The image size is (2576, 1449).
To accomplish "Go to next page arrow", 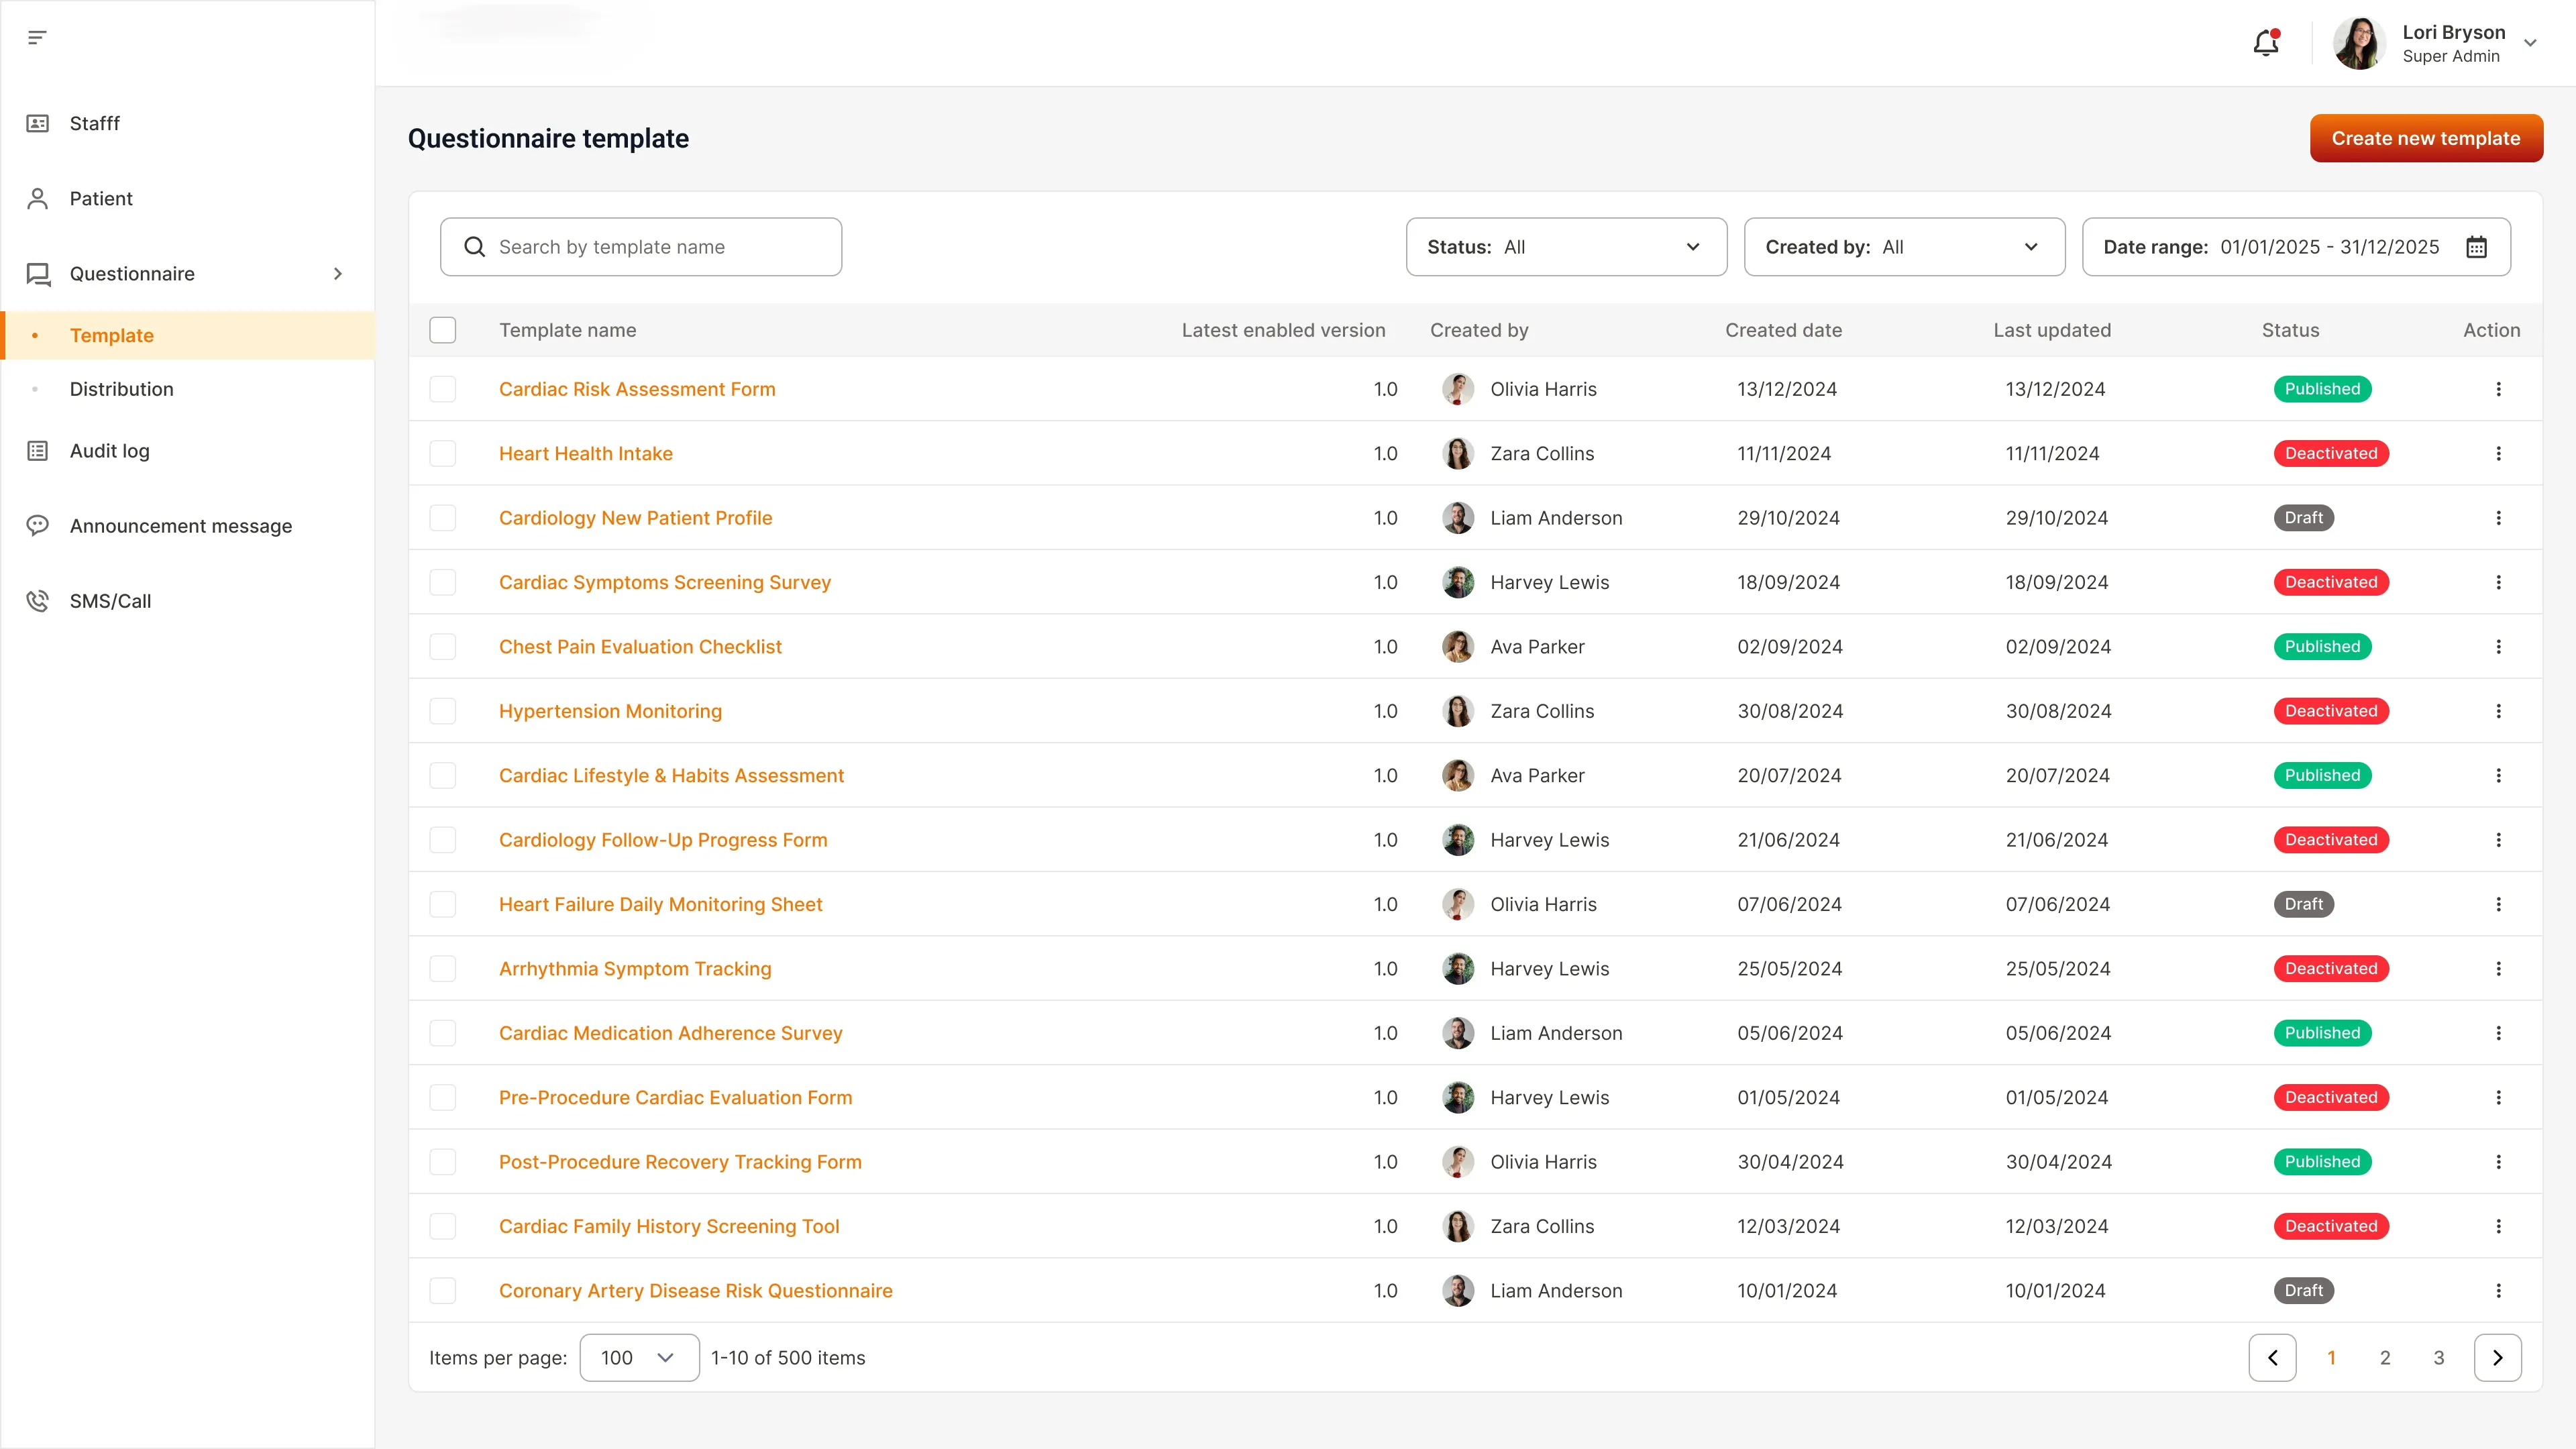I will 2498,1358.
